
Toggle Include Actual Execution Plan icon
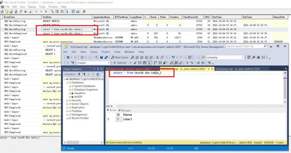pyautogui.click(x=155, y=63)
